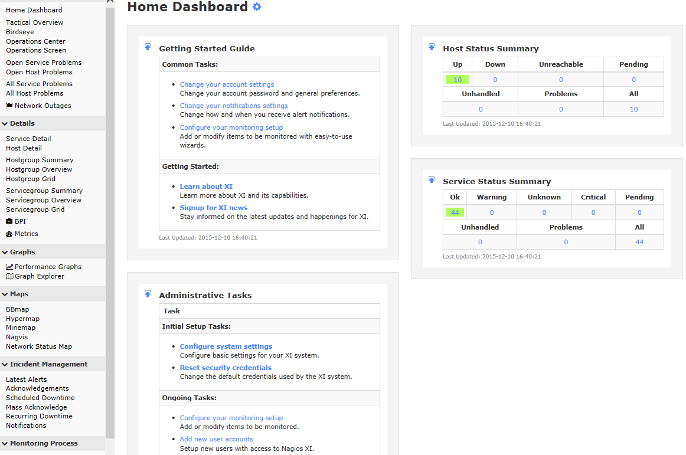The width and height of the screenshot is (686, 455).
Task: Click the Performance Graphs chart icon
Action: 9,267
